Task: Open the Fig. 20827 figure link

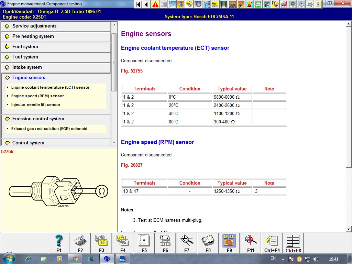Action: click(132, 165)
